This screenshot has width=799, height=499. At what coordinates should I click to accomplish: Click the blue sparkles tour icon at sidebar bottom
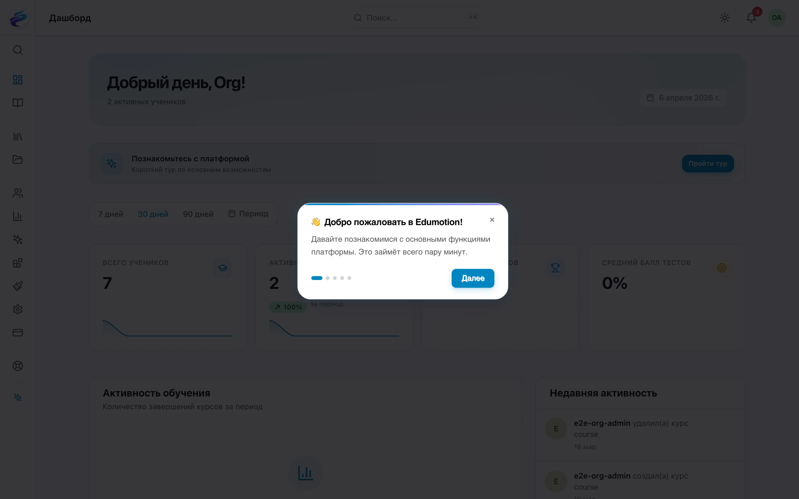(17, 397)
